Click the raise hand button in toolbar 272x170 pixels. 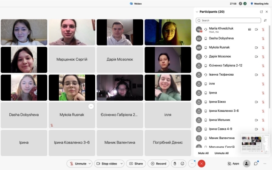(x=175, y=164)
